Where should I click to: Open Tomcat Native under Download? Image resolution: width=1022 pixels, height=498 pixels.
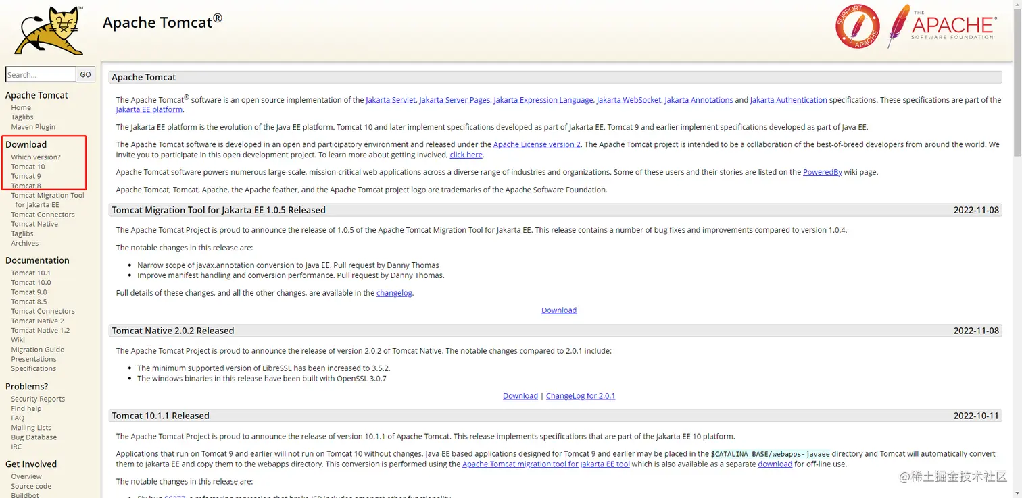tap(34, 223)
